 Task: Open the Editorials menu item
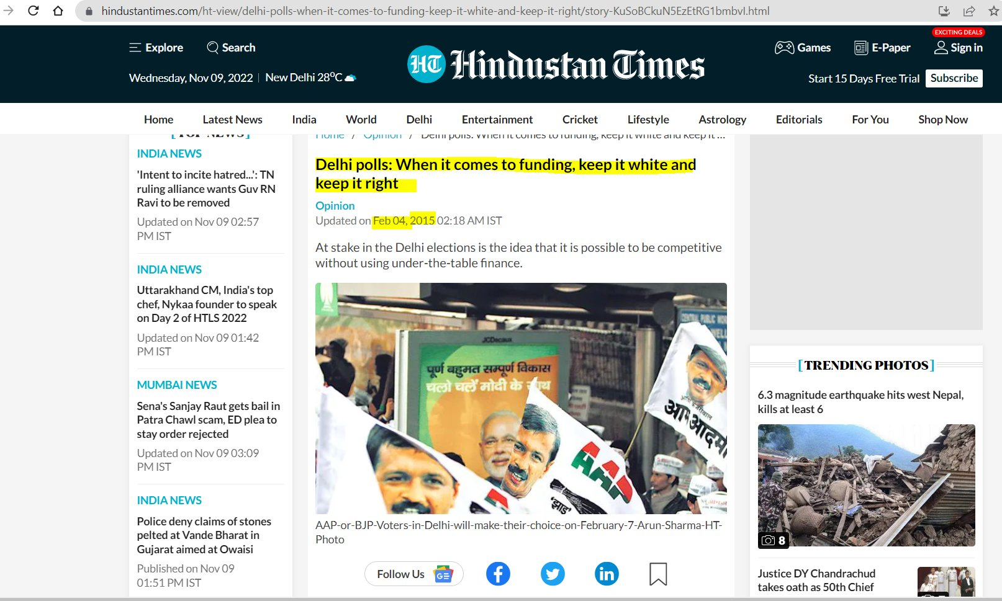pyautogui.click(x=798, y=120)
